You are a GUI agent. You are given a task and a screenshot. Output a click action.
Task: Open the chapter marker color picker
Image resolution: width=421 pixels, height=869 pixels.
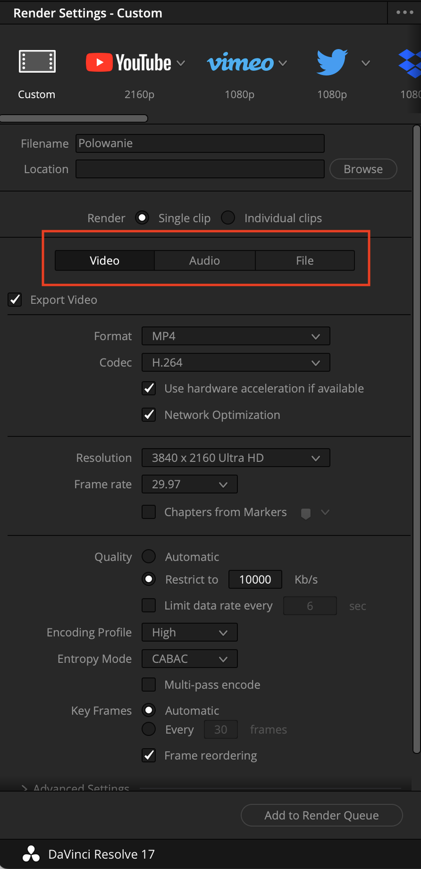click(x=307, y=512)
